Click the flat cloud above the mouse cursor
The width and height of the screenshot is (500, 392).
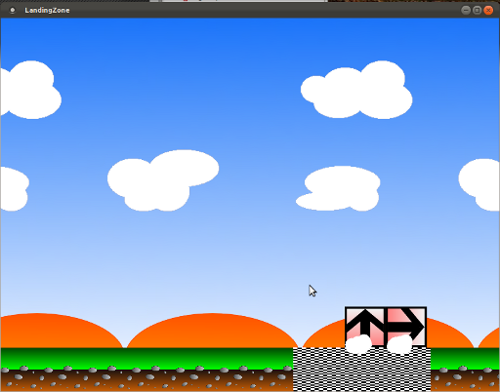pos(338,188)
